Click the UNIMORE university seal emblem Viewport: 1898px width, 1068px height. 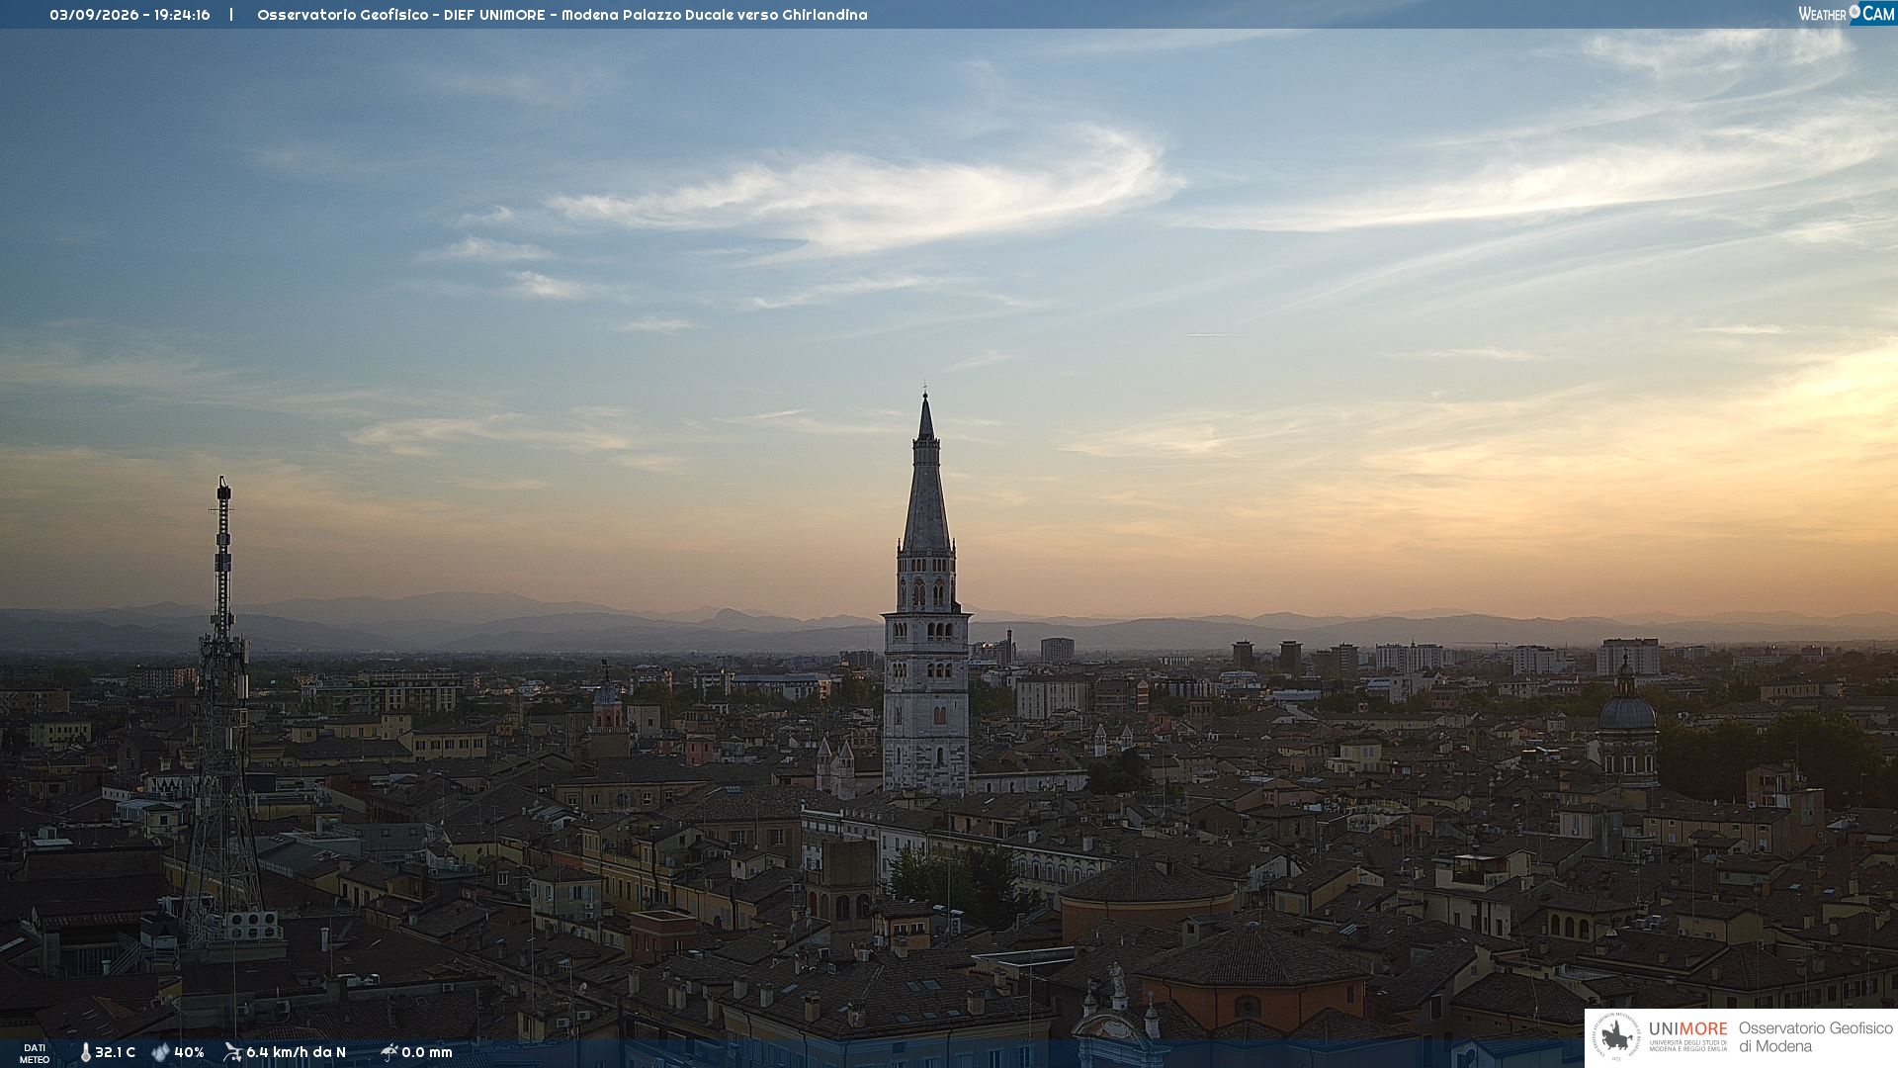coord(1616,1036)
